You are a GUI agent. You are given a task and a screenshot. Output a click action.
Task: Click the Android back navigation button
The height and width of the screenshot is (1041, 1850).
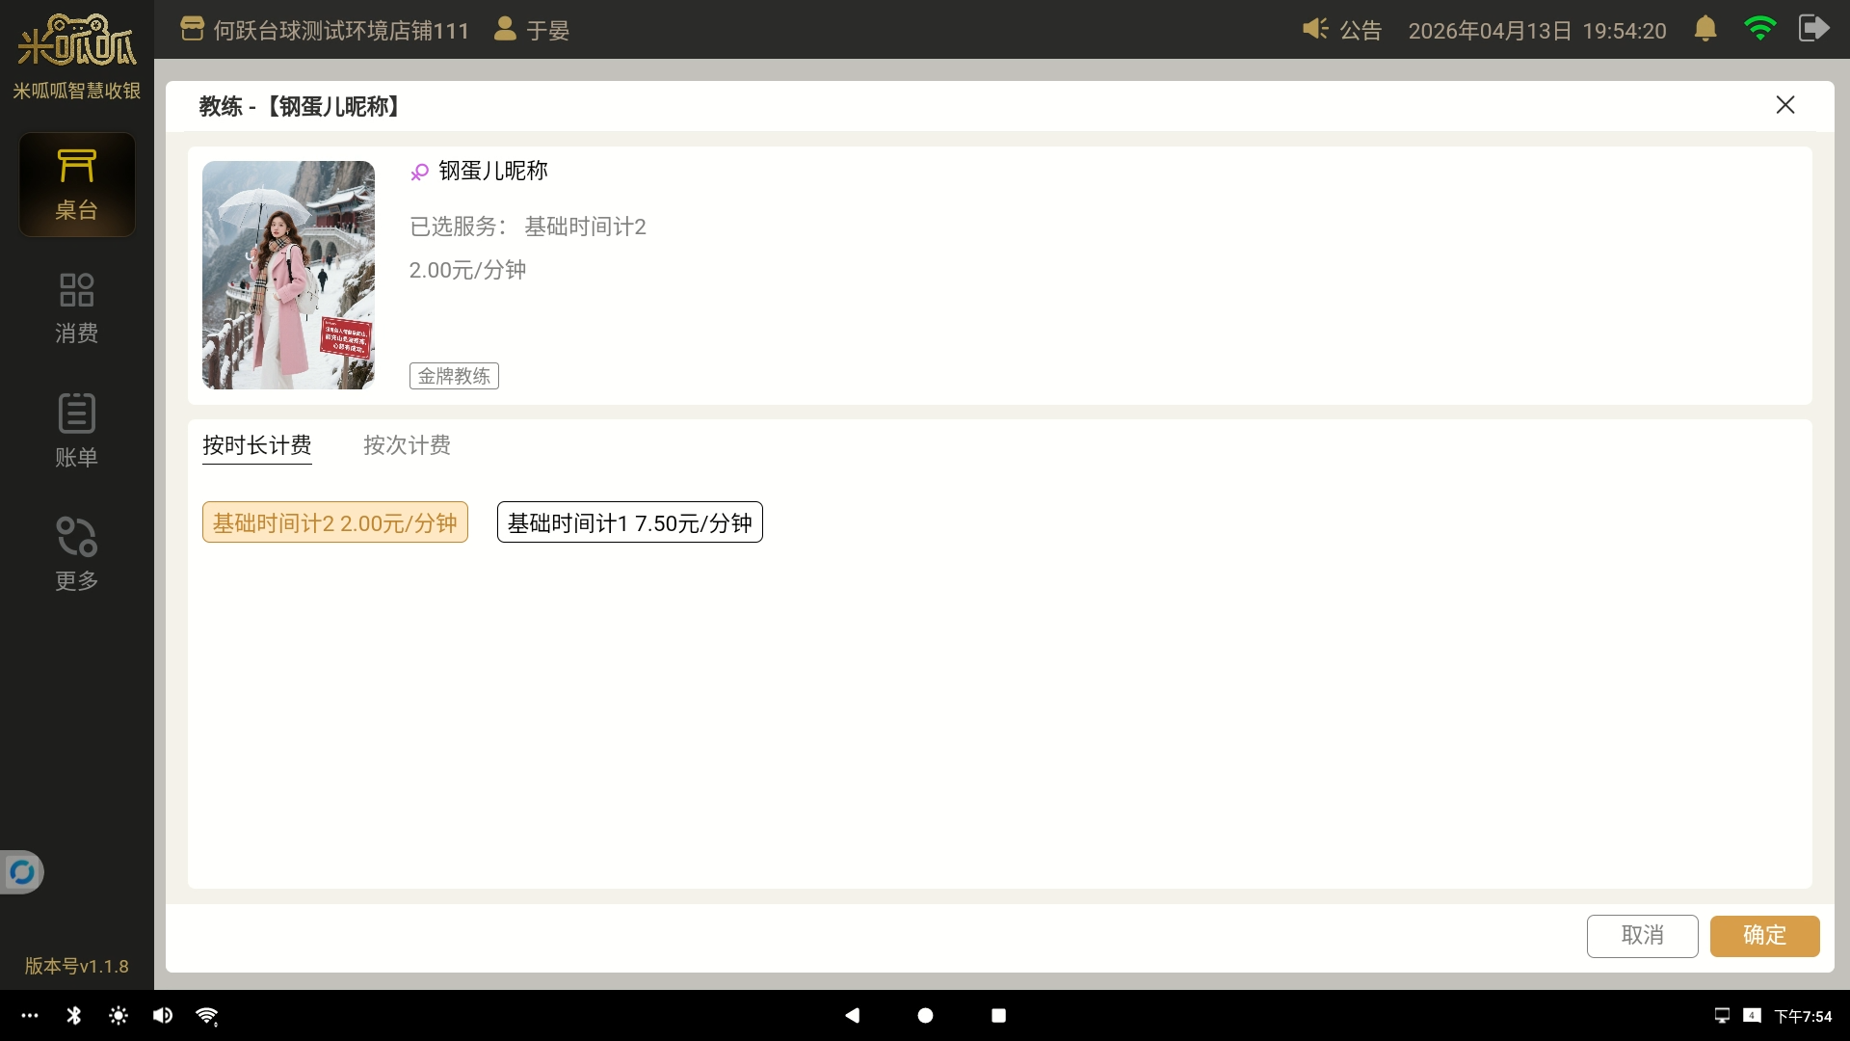pos(852,1015)
